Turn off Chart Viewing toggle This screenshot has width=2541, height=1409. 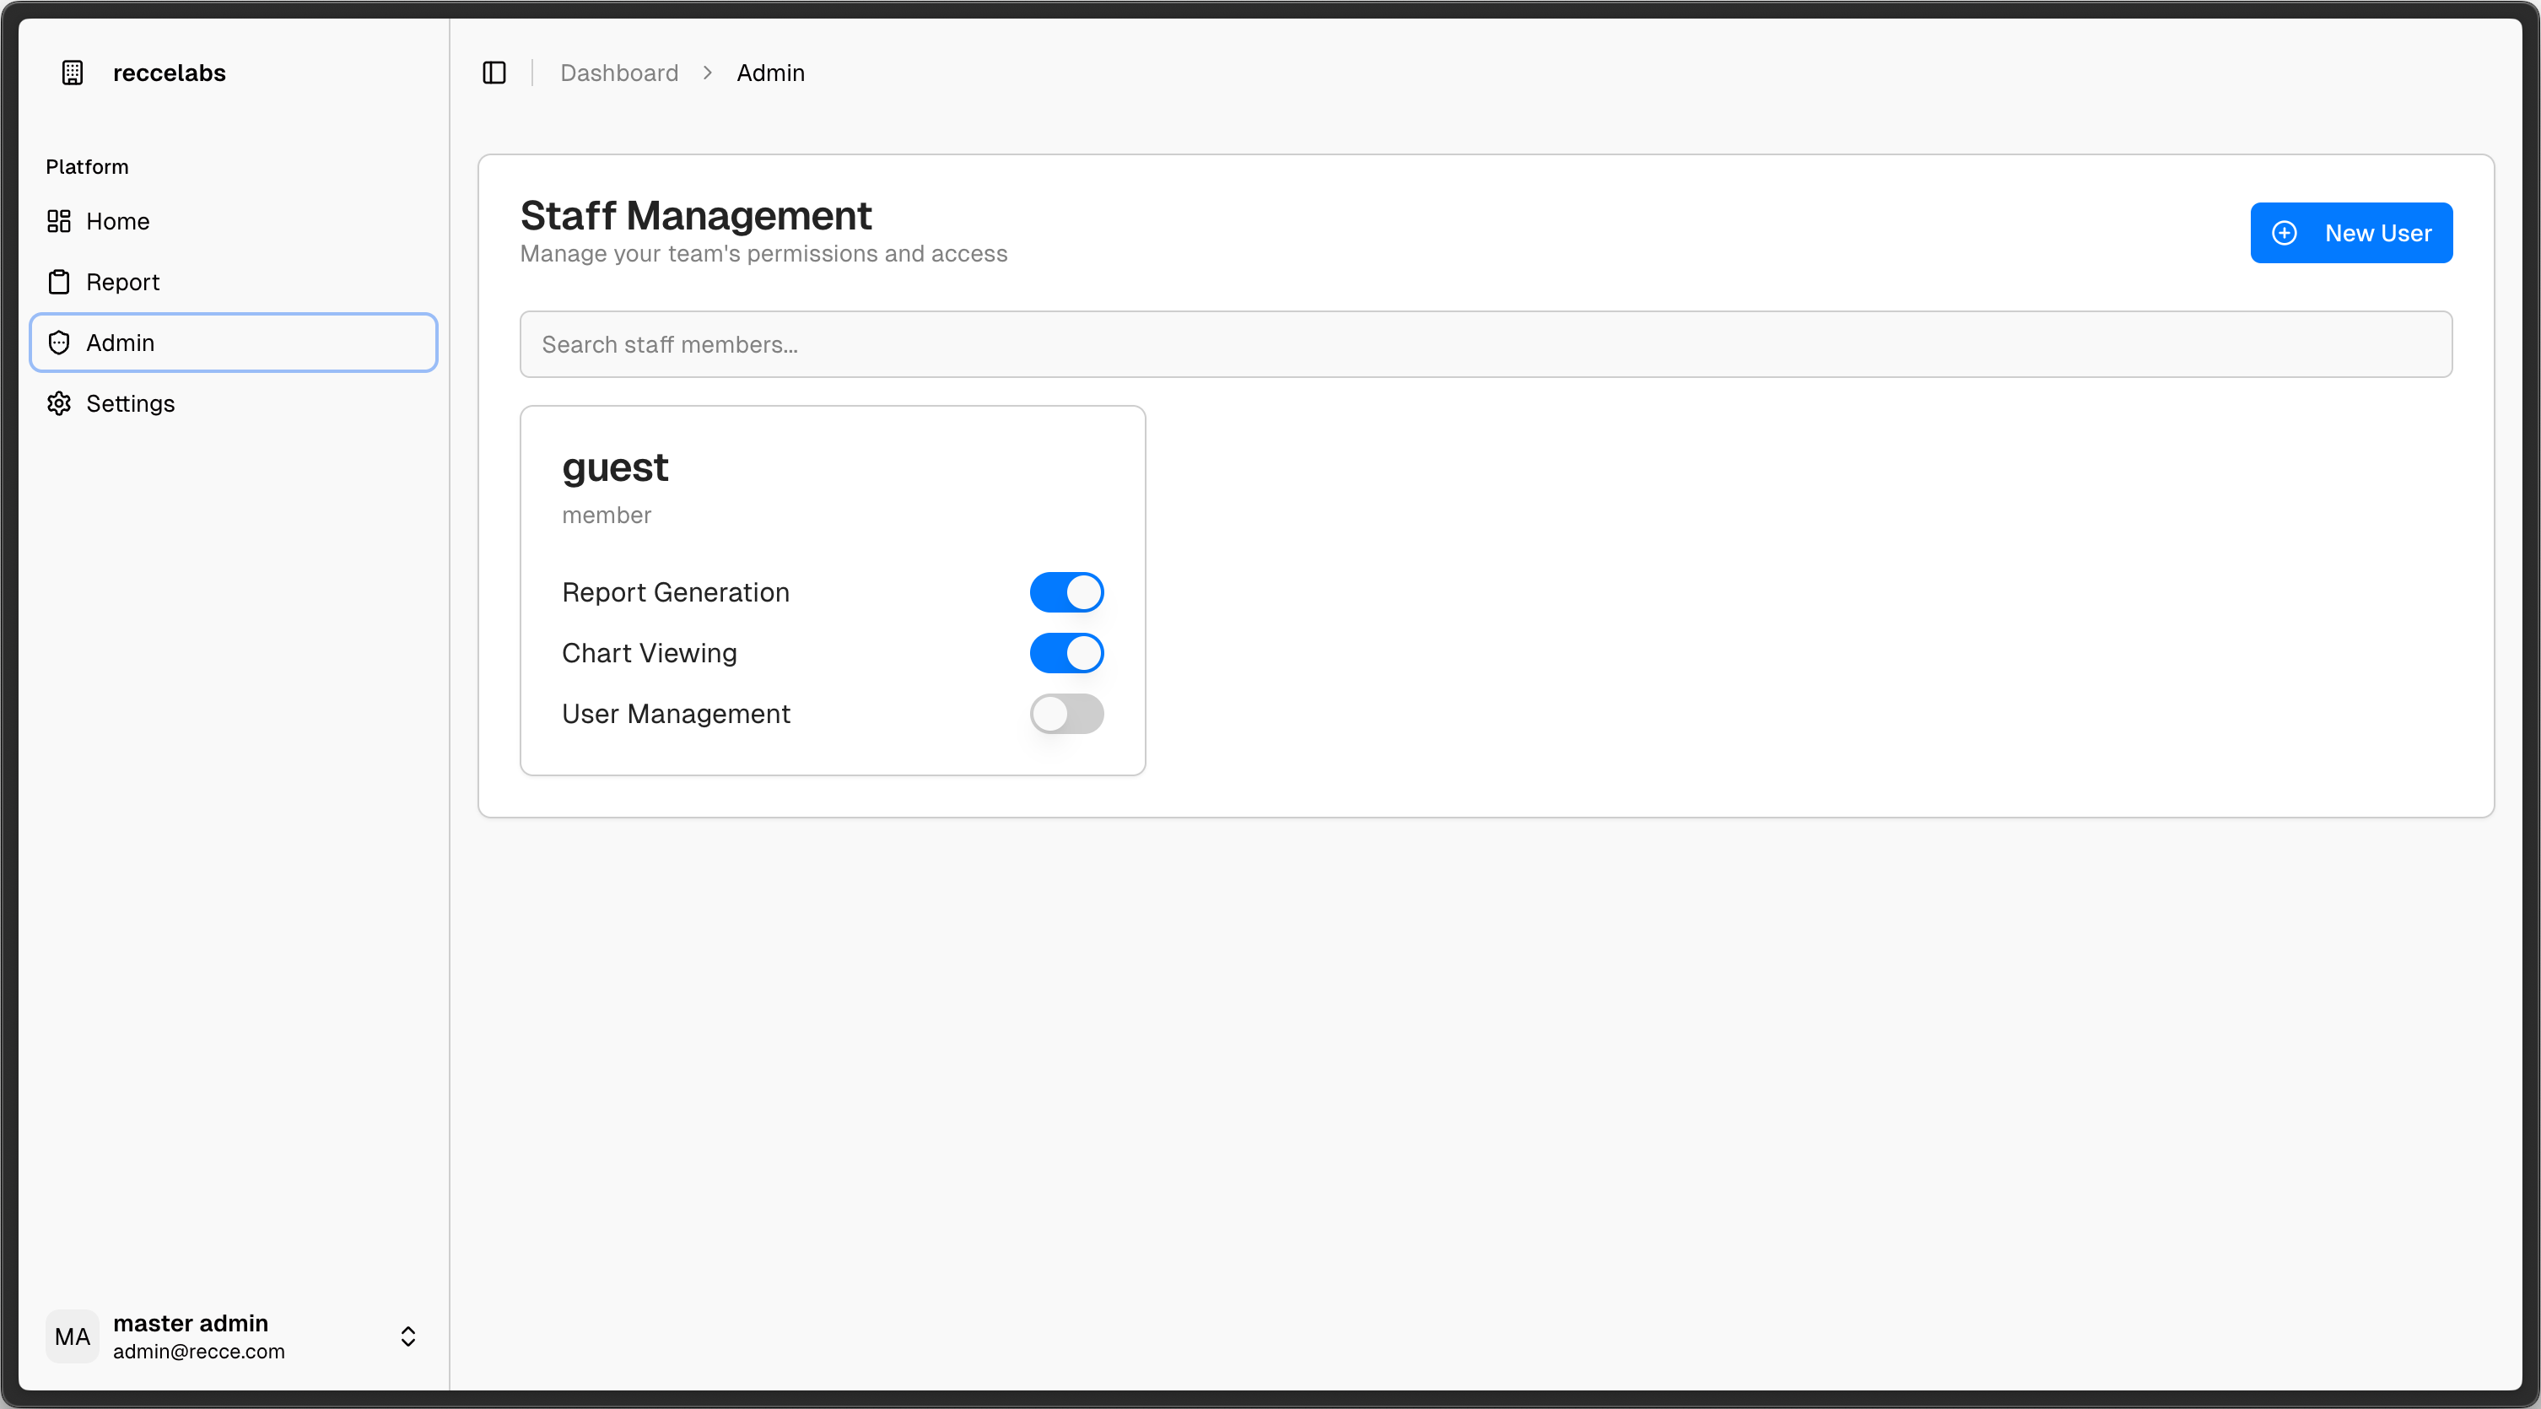click(x=1066, y=653)
